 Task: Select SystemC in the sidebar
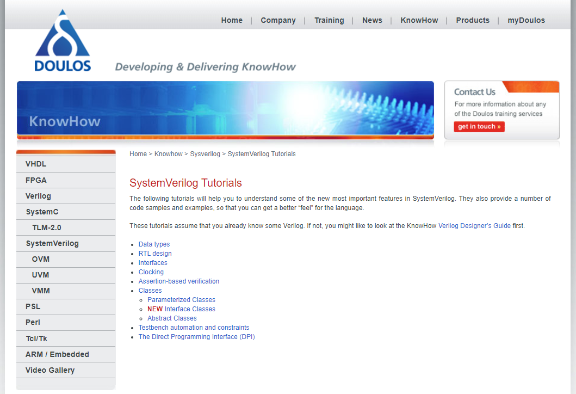pyautogui.click(x=66, y=212)
